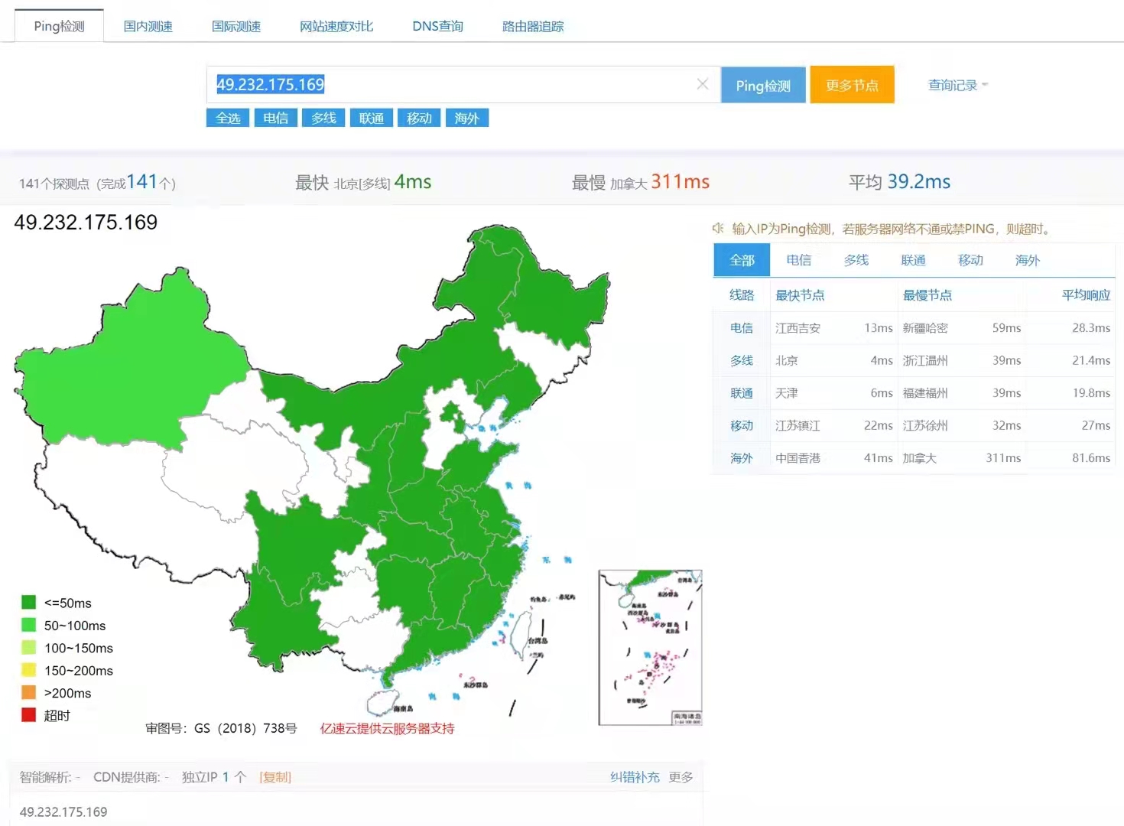Select the 联通 row label in table
Viewport: 1124px width, 826px height.
pyautogui.click(x=742, y=393)
